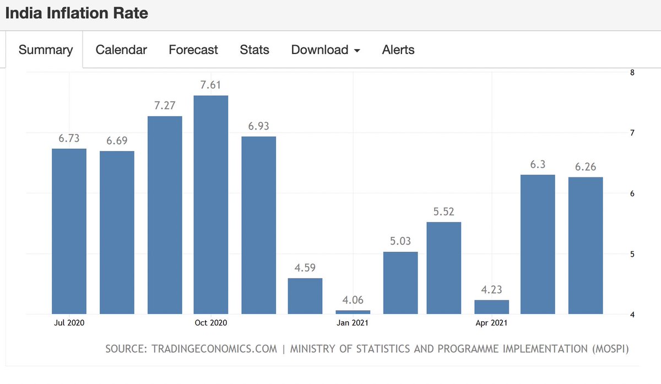Click the Jan 2021 axis label
Screen dimensions: 661x384
coord(353,323)
